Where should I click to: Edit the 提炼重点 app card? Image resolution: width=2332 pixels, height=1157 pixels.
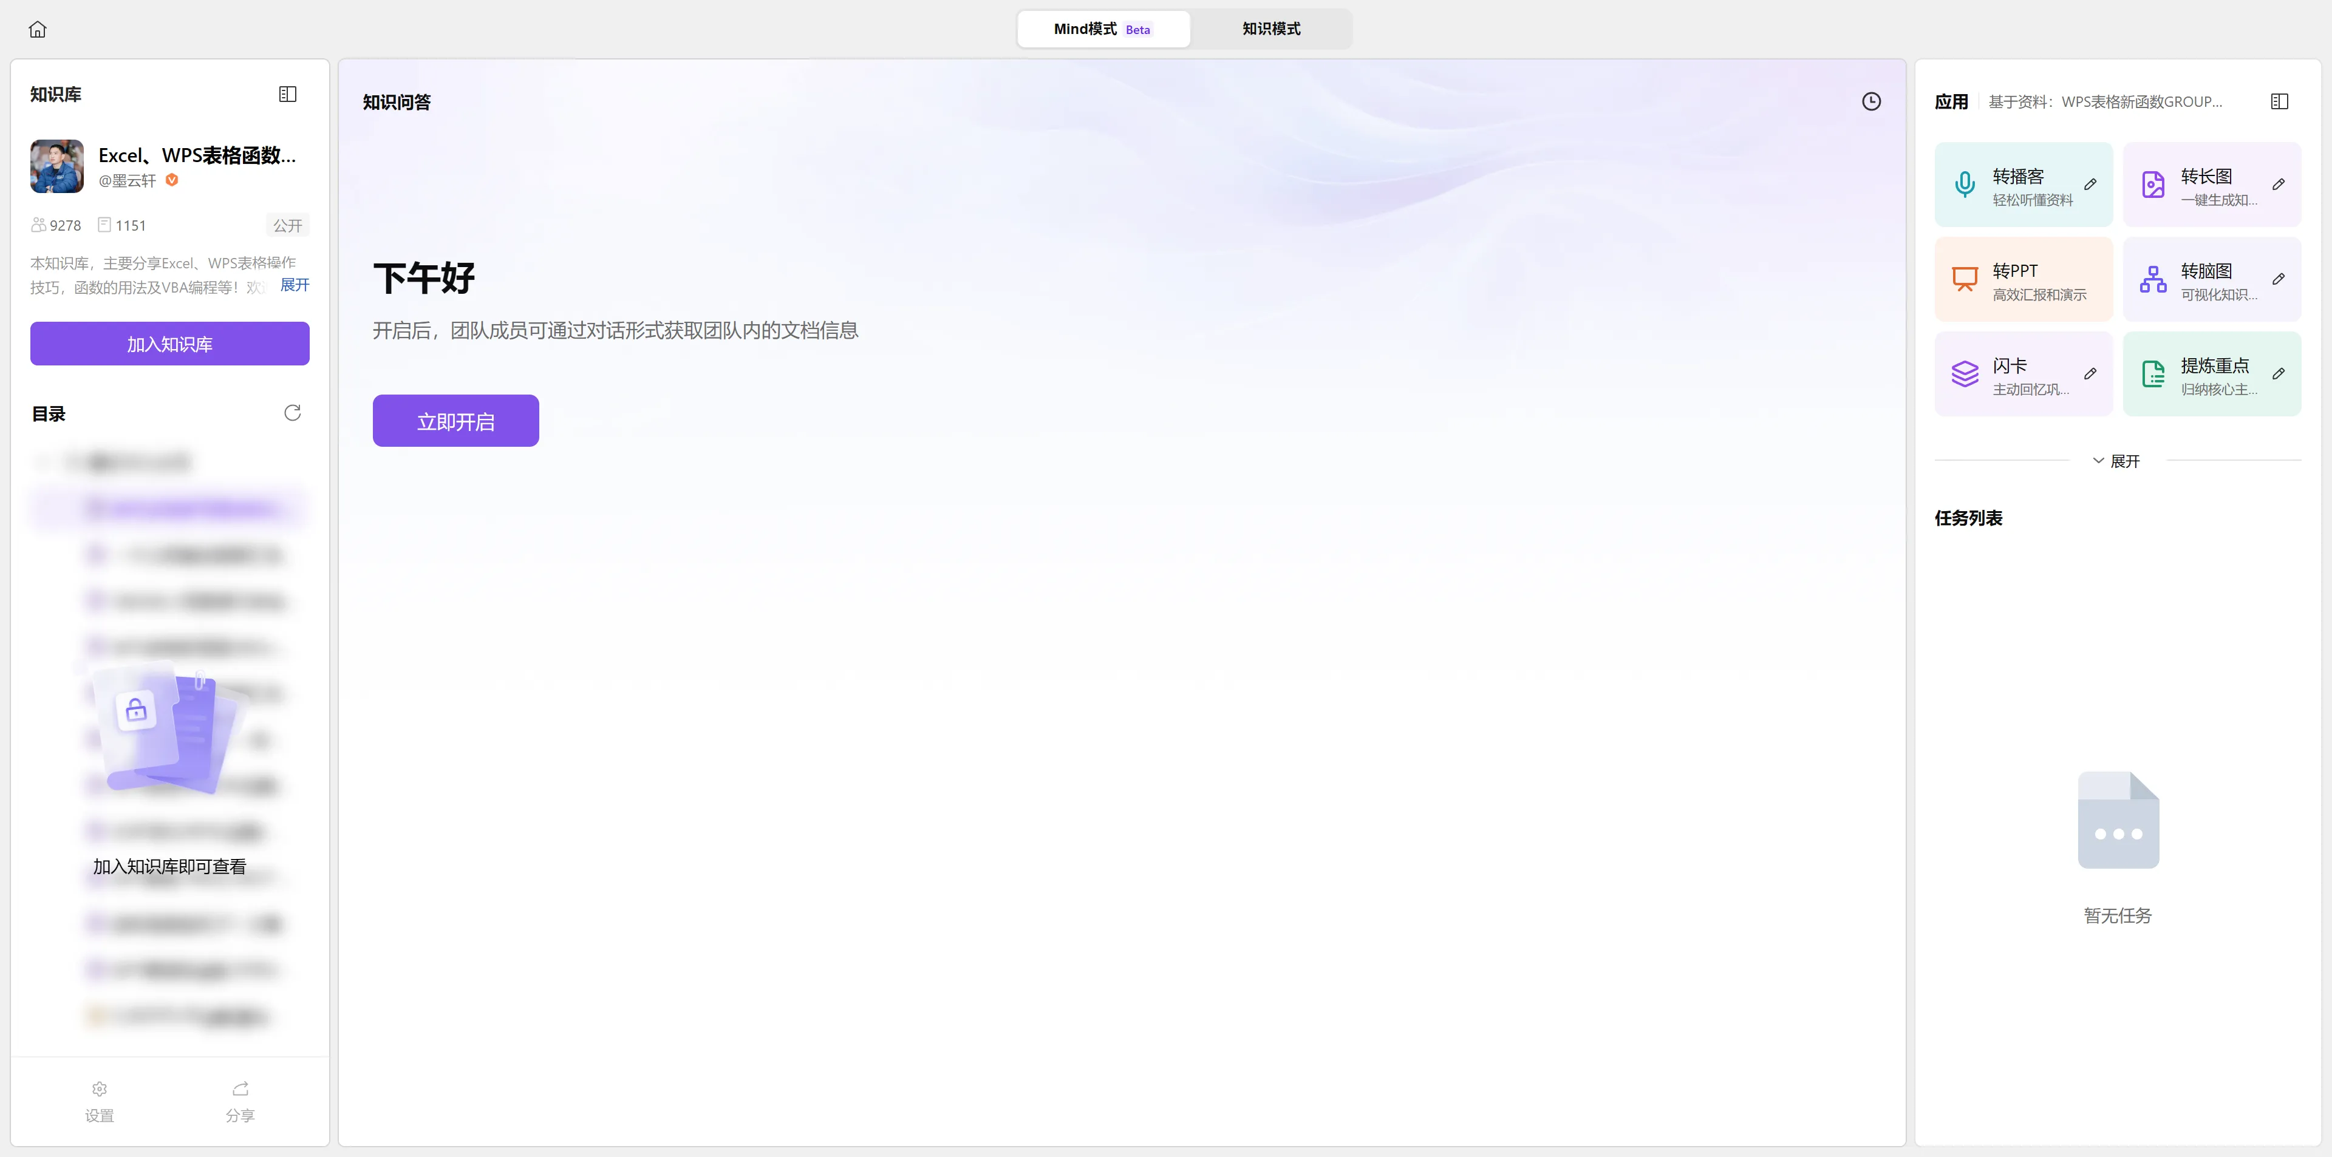[x=2279, y=373]
